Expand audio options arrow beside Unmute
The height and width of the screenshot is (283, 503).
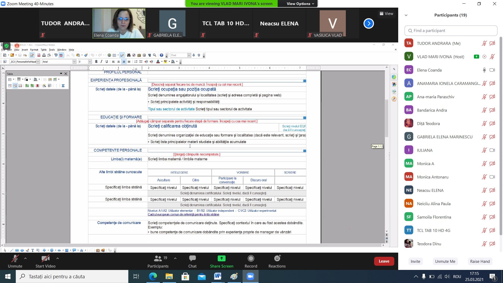click(x=25, y=258)
